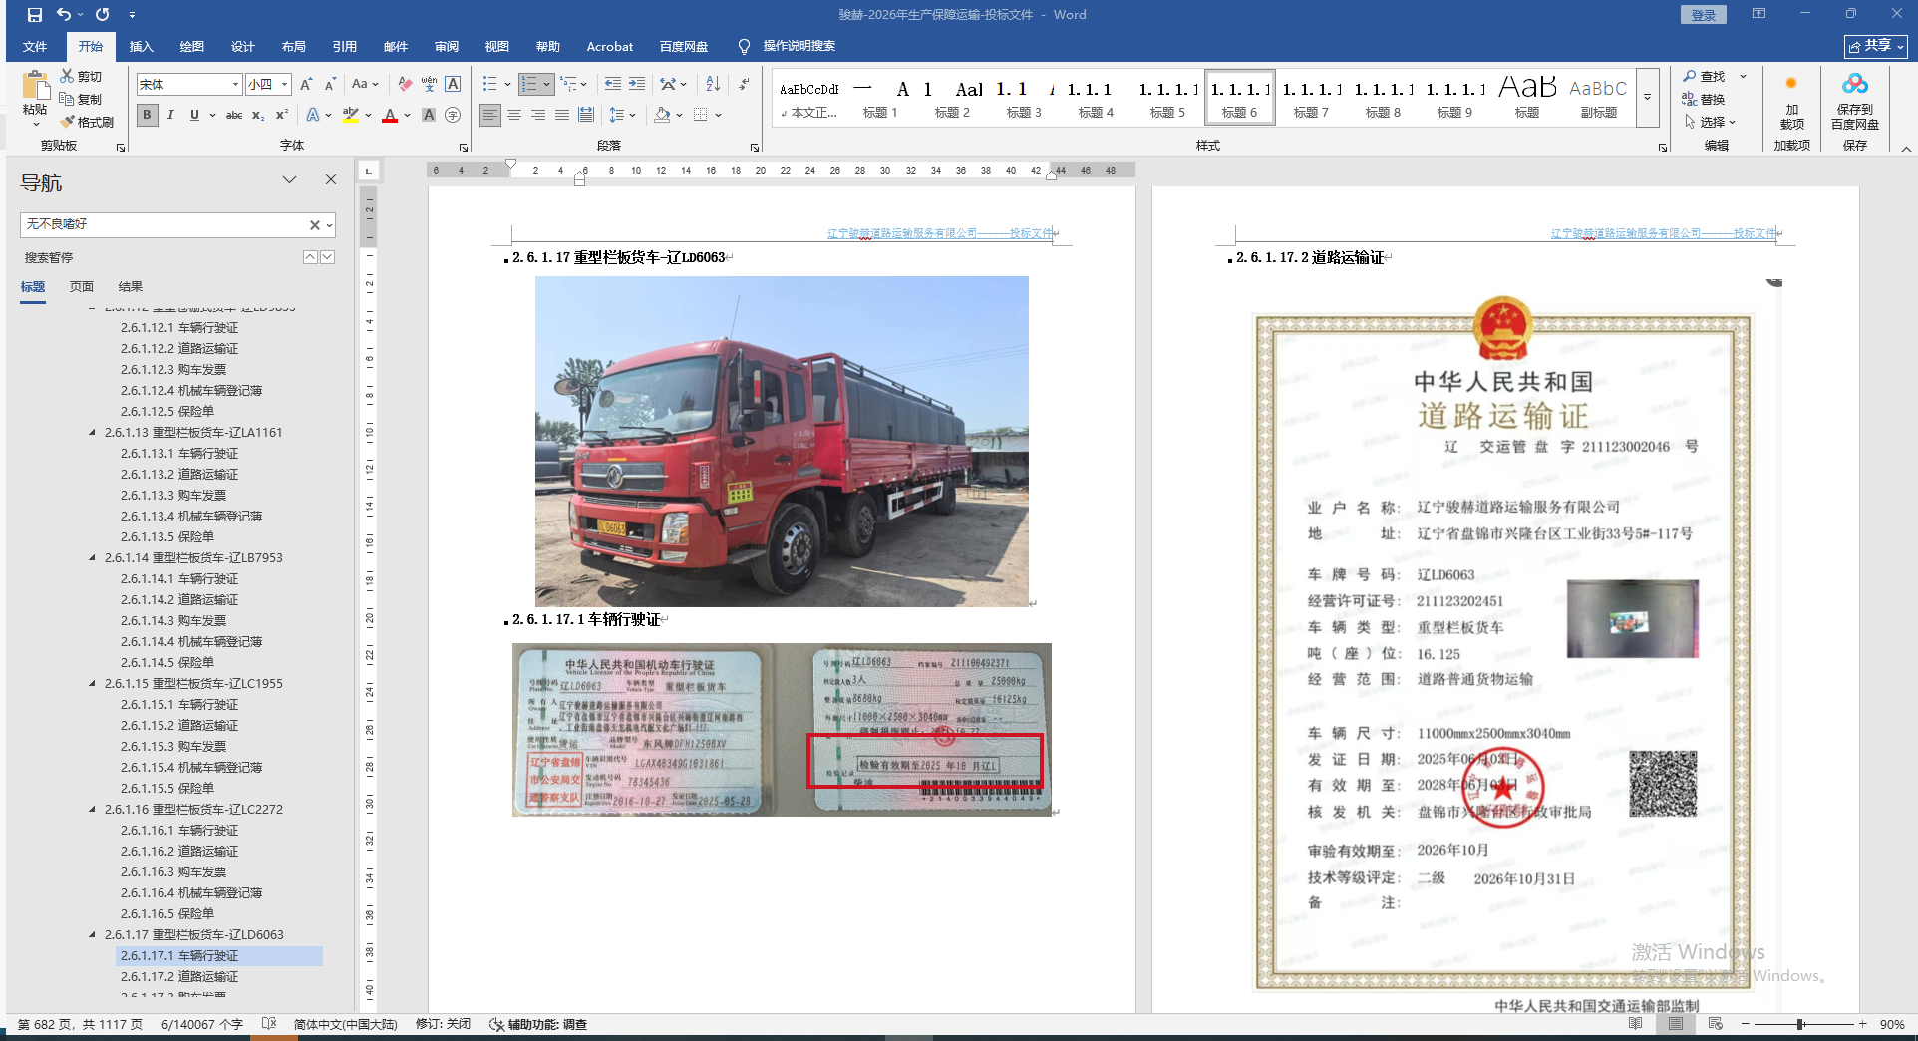Collapse the 2.6.1.13 重型栏板货车-辽LA1161 heading
Screen dimensions: 1918x1041
tap(92, 432)
